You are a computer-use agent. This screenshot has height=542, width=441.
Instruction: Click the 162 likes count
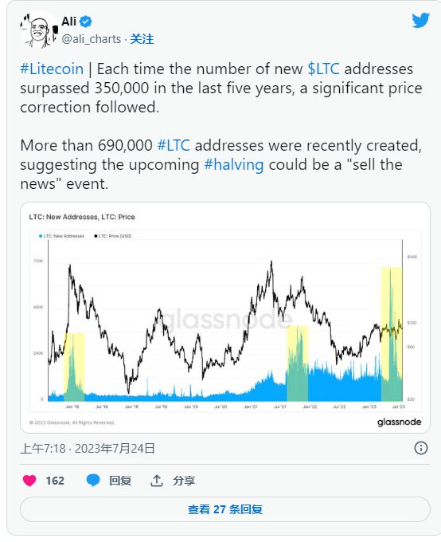(55, 481)
